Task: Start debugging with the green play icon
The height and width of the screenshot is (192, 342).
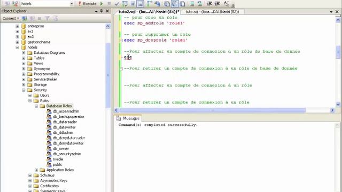Action: pyautogui.click(x=102, y=4)
